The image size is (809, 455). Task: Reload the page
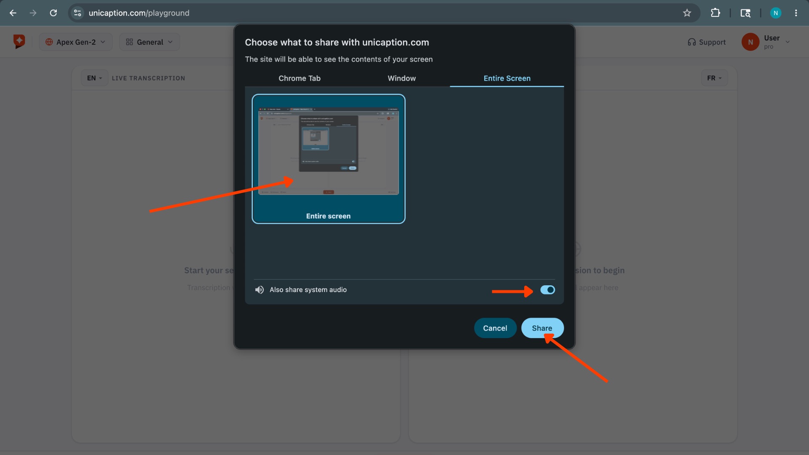coord(53,13)
